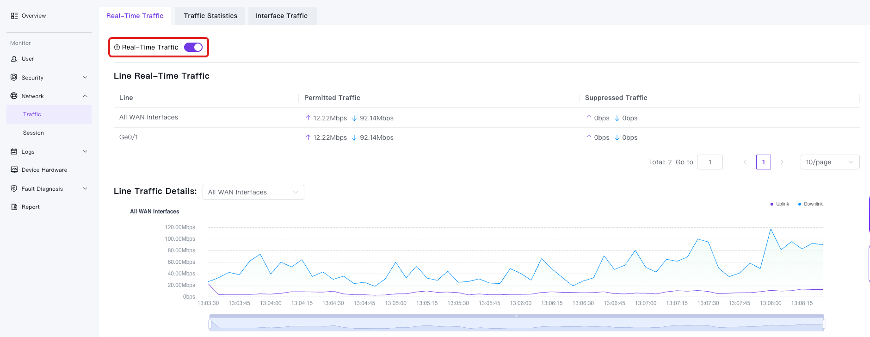The width and height of the screenshot is (870, 337).
Task: Go to the next page with the right chevron
Action: coord(782,162)
